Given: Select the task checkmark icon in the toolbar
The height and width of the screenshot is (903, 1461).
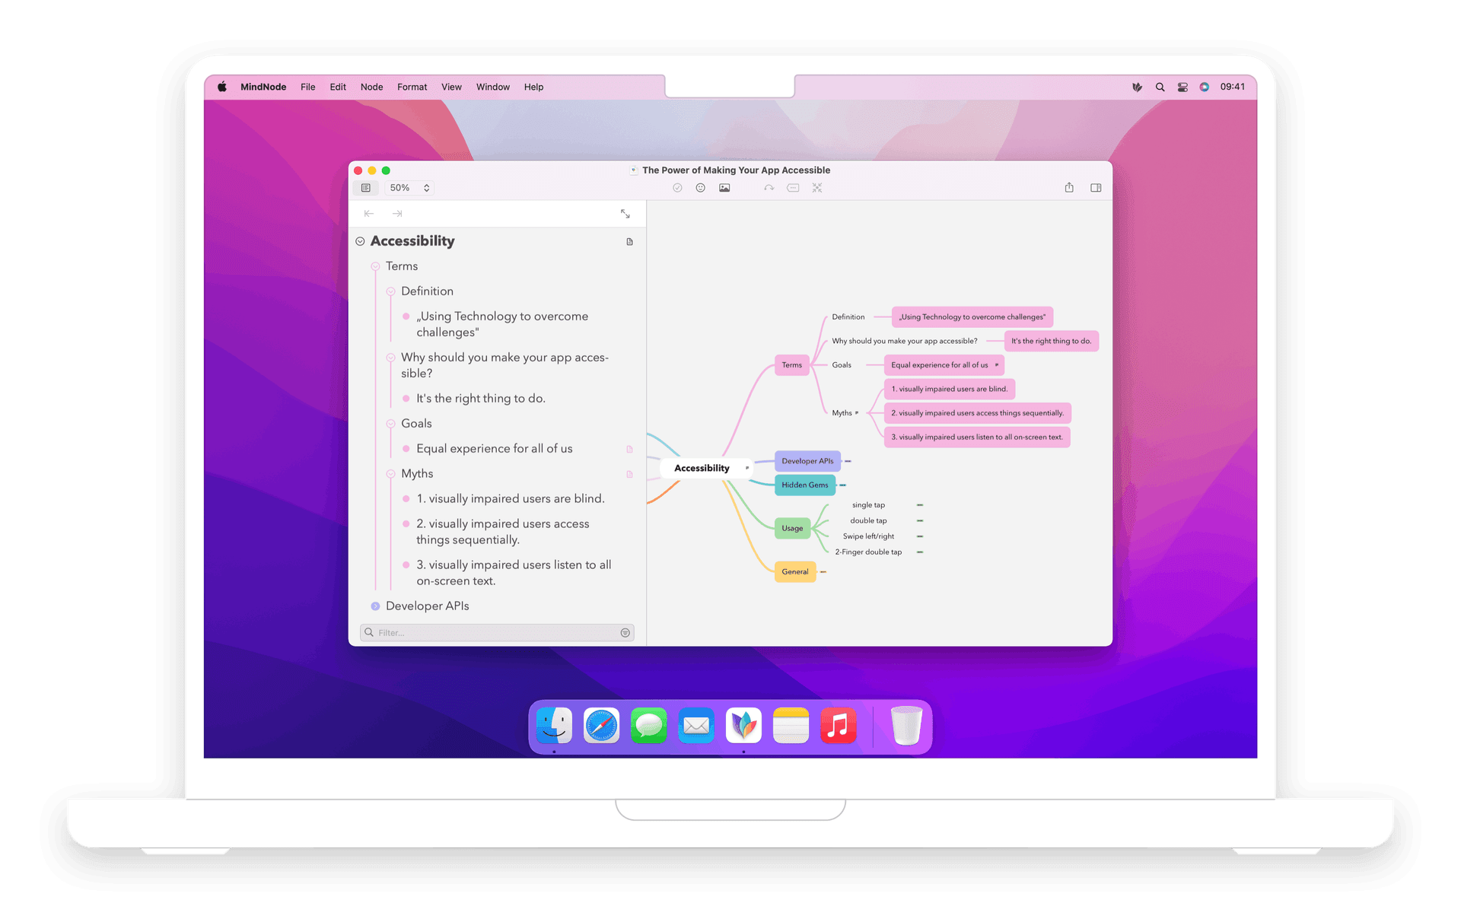Looking at the screenshot, I should pos(677,187).
